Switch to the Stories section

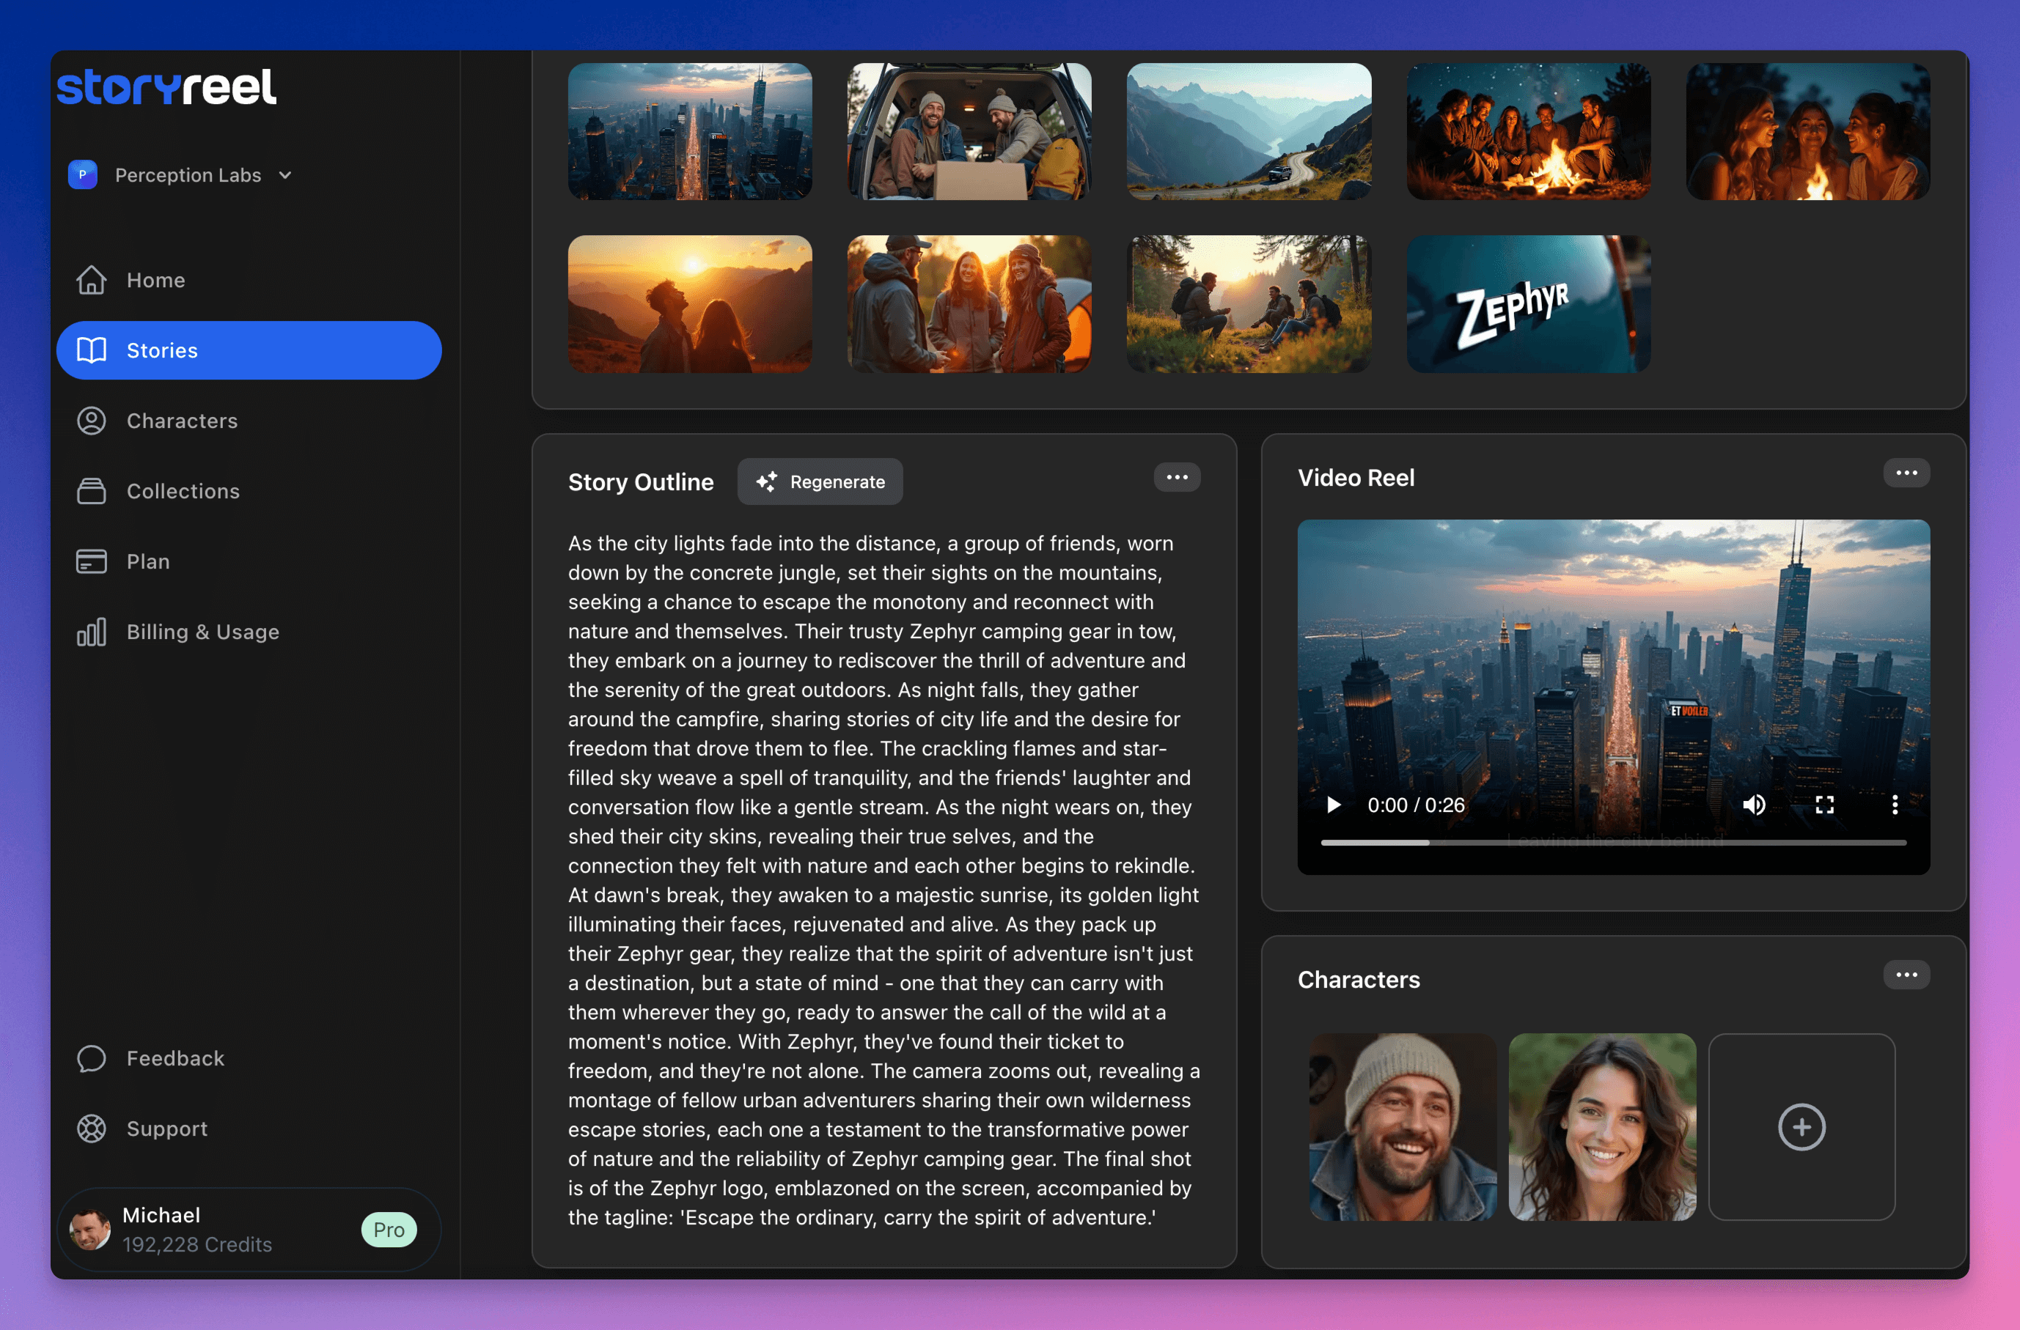pyautogui.click(x=163, y=350)
